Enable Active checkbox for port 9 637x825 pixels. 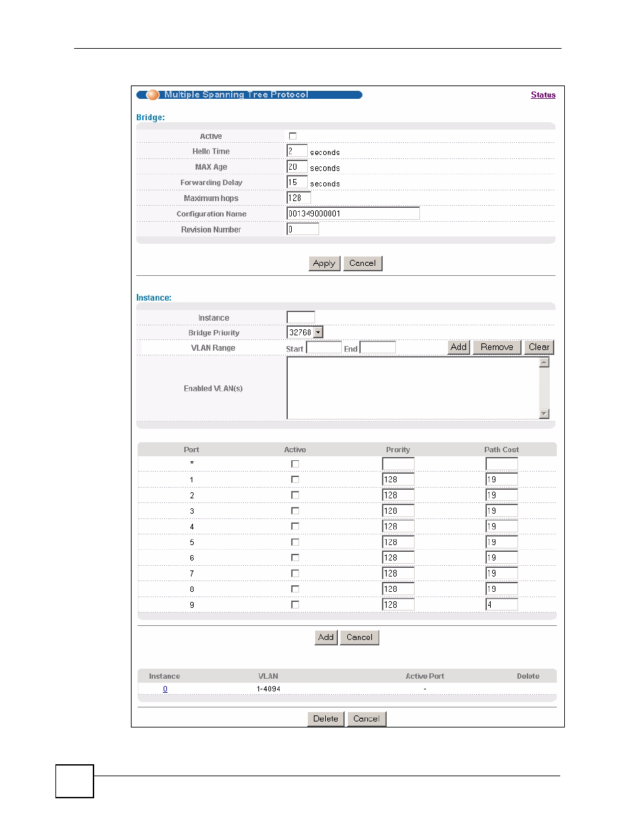[x=295, y=605]
